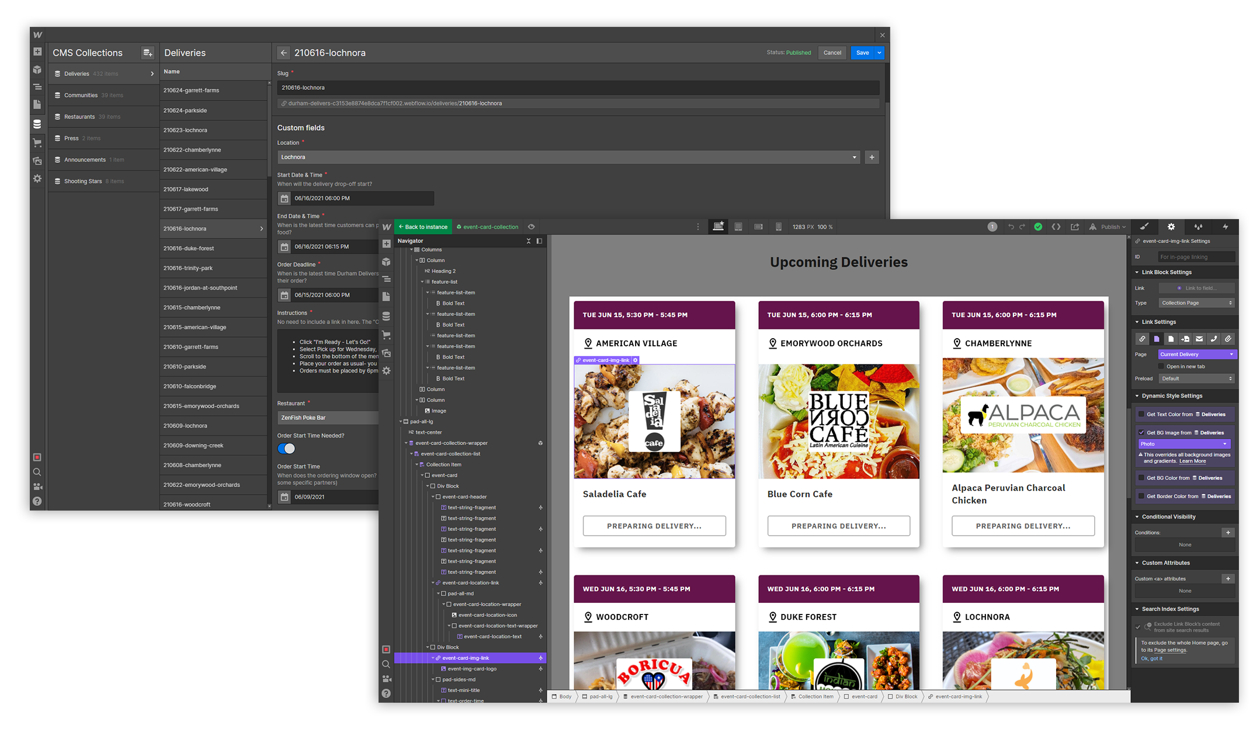The height and width of the screenshot is (729, 1260).
Task: Click the share/export icon in Designer toolbar
Action: 1075,227
